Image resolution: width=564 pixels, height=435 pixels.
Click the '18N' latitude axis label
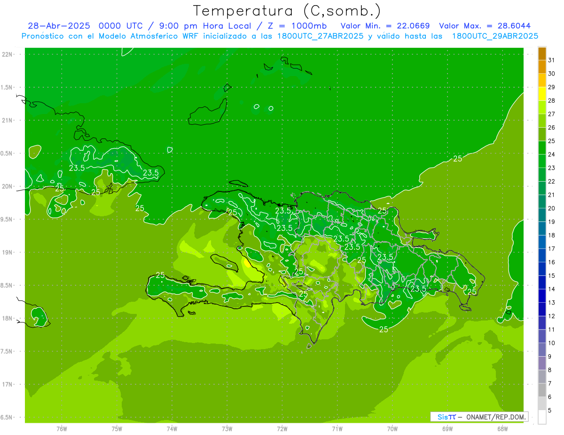7,319
